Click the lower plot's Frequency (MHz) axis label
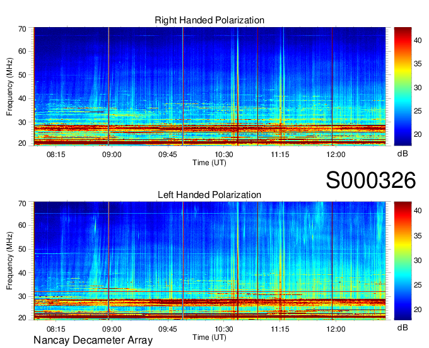This screenshot has width=429, height=348. (9, 261)
